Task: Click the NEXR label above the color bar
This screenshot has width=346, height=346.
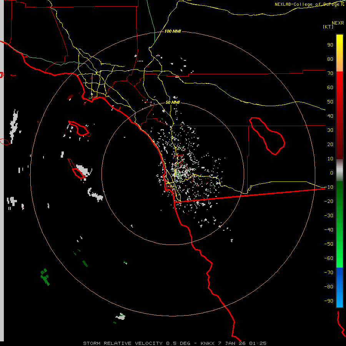Action: click(338, 23)
